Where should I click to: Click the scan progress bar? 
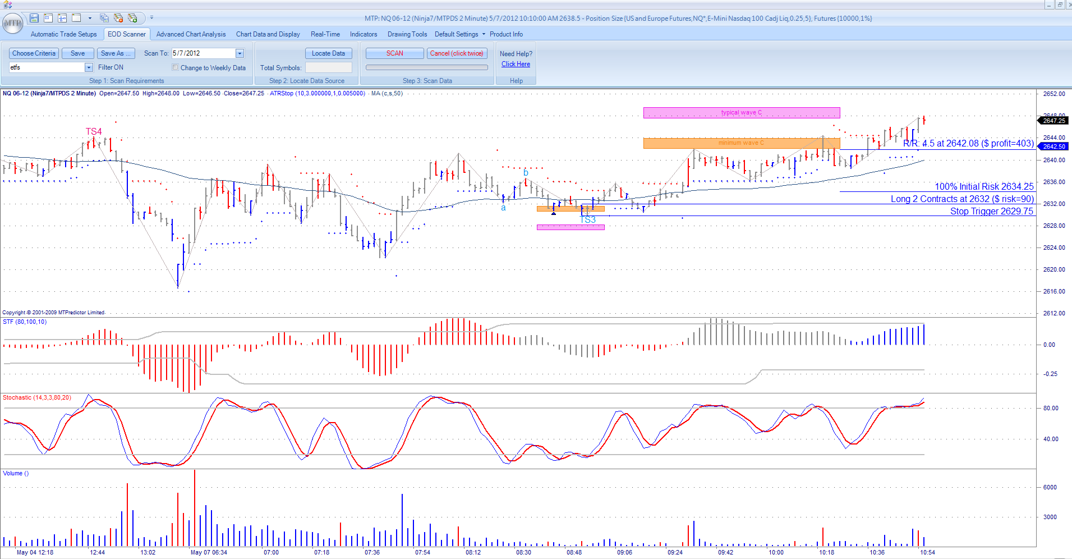426,67
